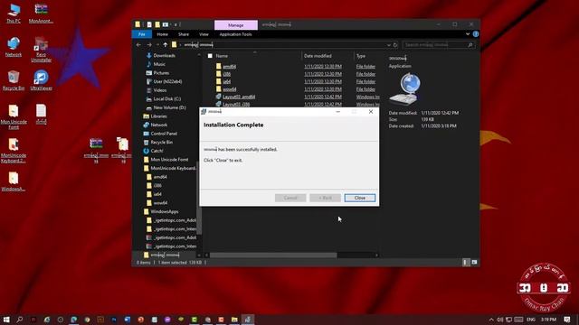Open the View ribbon tab
The height and width of the screenshot is (325, 579).
click(204, 34)
